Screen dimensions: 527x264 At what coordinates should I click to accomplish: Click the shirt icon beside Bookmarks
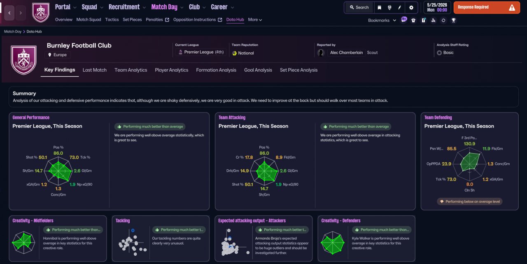coord(413,20)
